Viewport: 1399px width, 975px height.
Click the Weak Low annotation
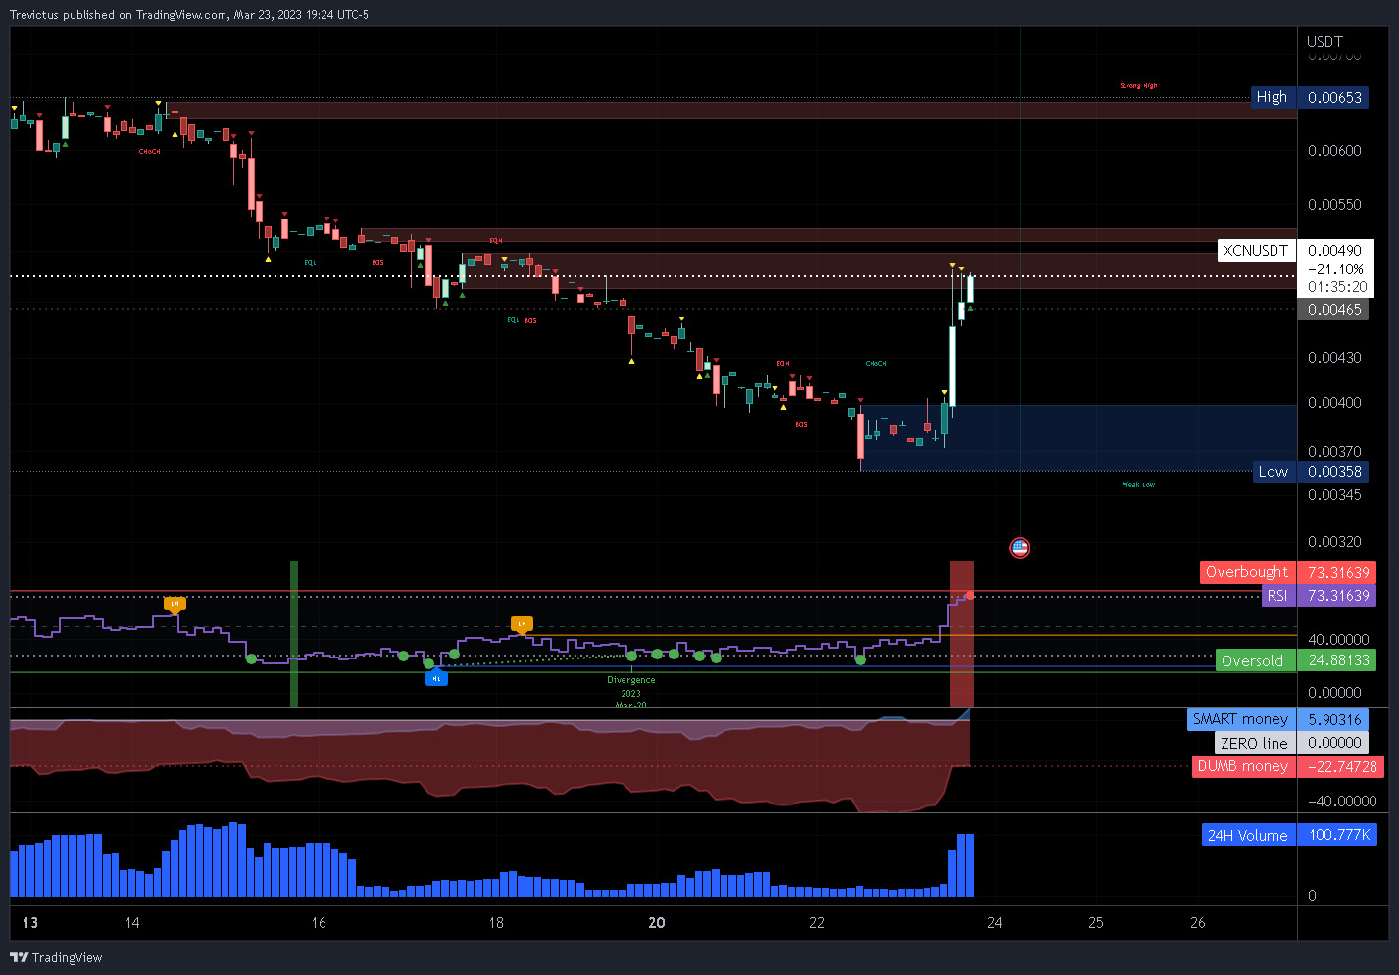point(1138,485)
